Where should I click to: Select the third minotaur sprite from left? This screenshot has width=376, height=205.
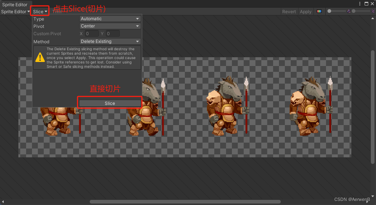228,106
